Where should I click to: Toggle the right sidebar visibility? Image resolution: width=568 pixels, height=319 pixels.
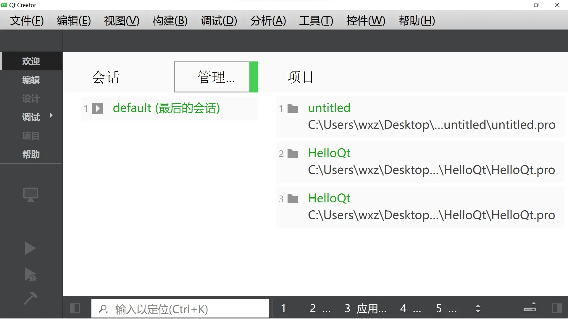point(557,308)
